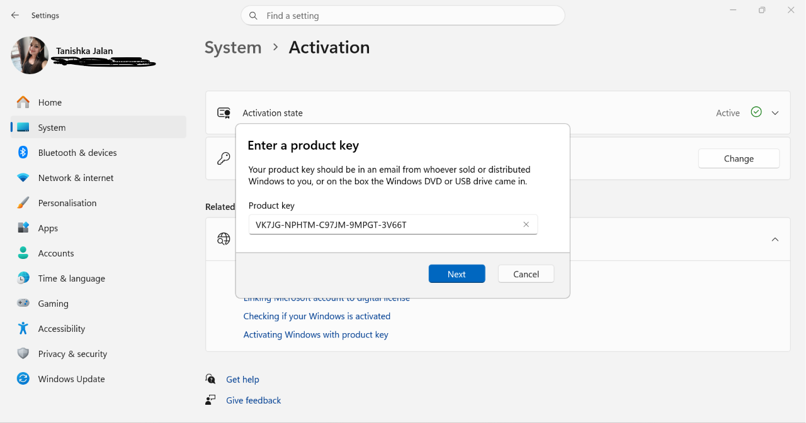The width and height of the screenshot is (806, 423).
Task: Open Privacy & security settings
Action: (98, 354)
